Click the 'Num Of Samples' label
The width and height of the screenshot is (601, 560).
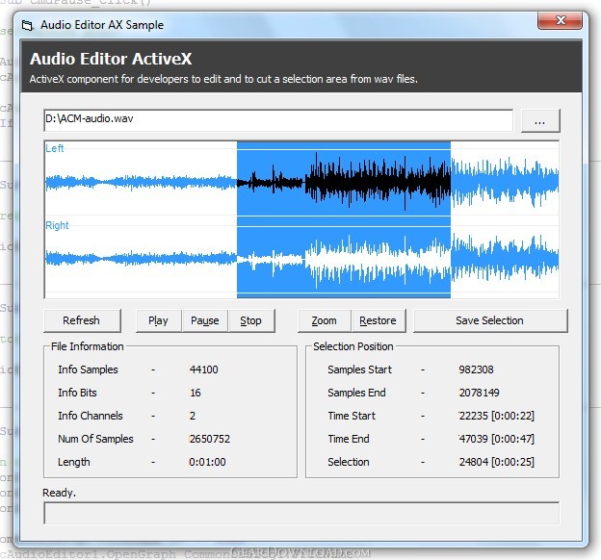tap(95, 439)
